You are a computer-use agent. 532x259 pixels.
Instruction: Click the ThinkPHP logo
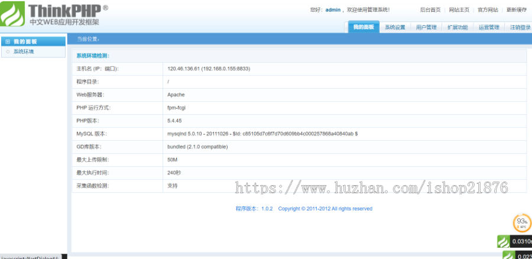pyautogui.click(x=54, y=14)
